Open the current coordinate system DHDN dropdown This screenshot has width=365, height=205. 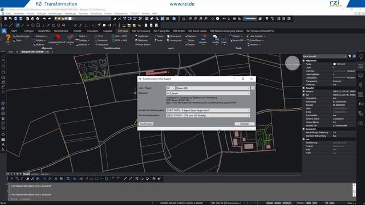click(208, 110)
